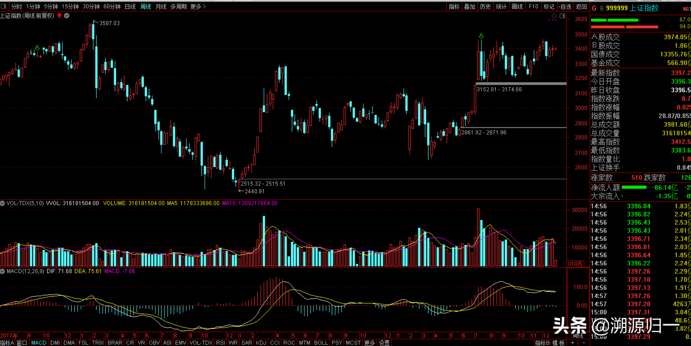Select the MCST indicator tab
Viewport: 691px width, 346px height.
353,343
